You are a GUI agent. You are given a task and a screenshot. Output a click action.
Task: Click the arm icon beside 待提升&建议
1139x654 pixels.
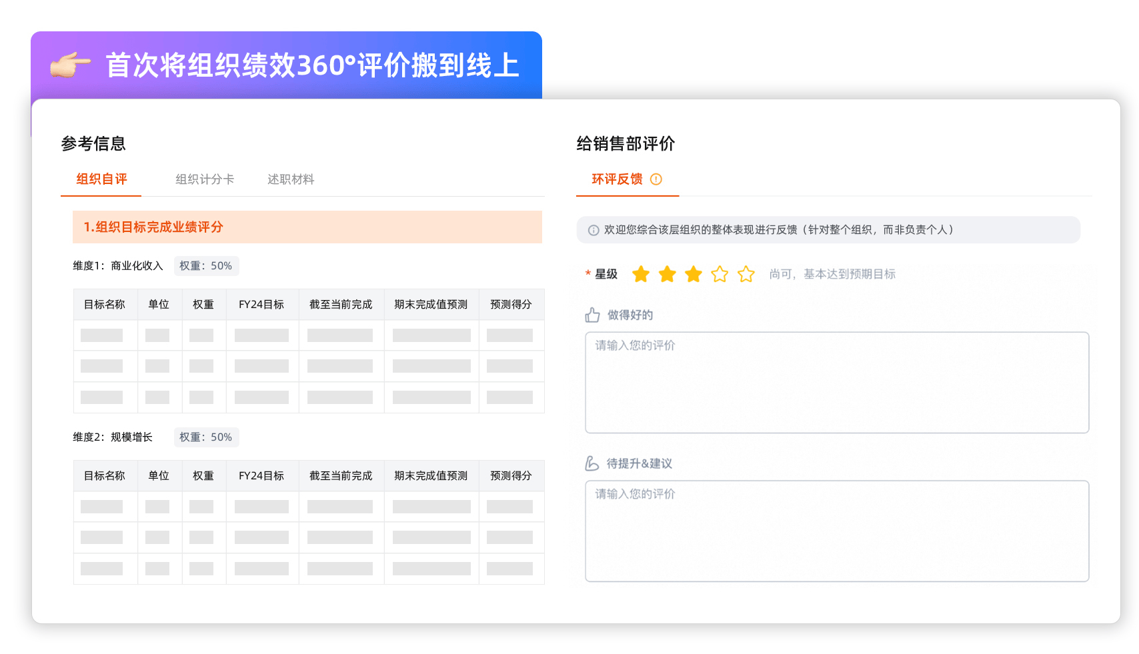(592, 463)
